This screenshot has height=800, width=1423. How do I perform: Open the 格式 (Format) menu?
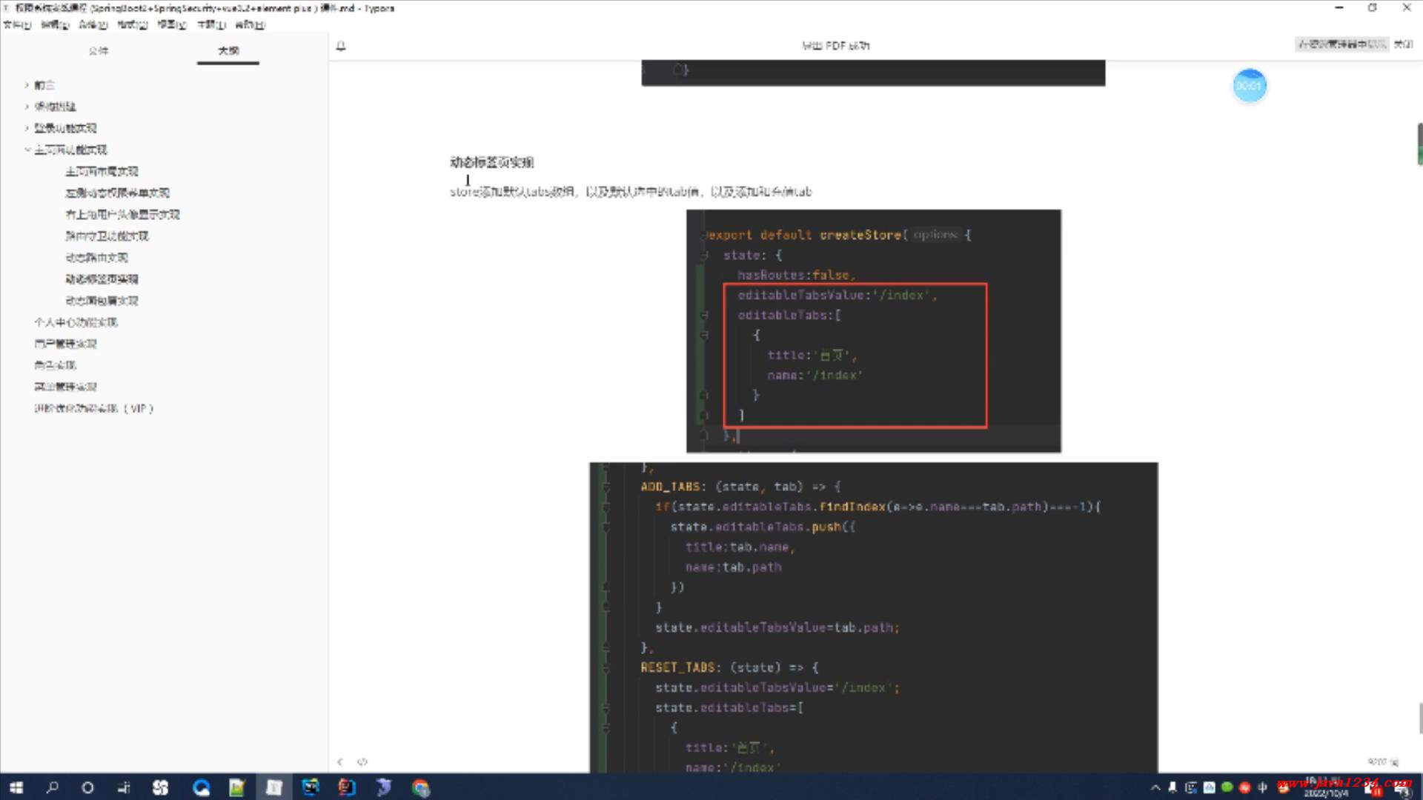tap(132, 24)
